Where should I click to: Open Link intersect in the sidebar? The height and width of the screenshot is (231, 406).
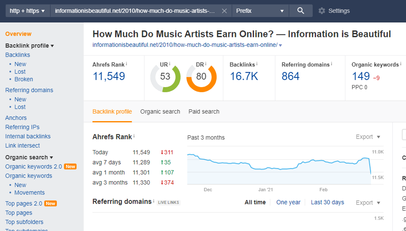pos(22,146)
